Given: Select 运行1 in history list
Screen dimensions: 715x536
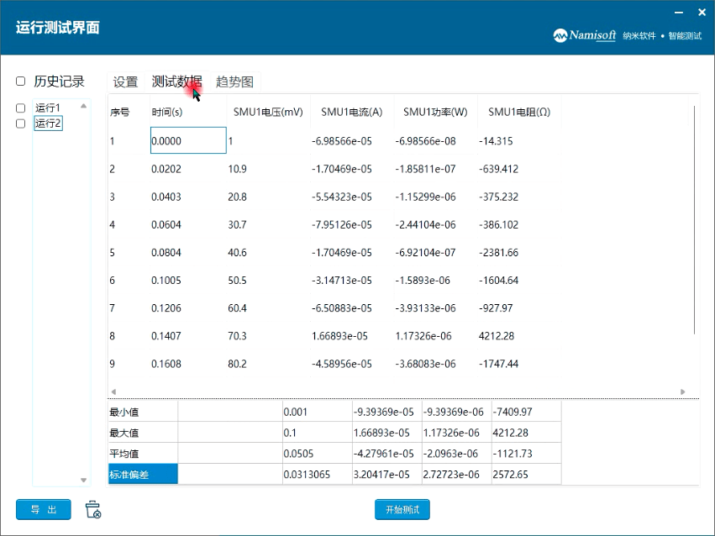Looking at the screenshot, I should (x=48, y=108).
